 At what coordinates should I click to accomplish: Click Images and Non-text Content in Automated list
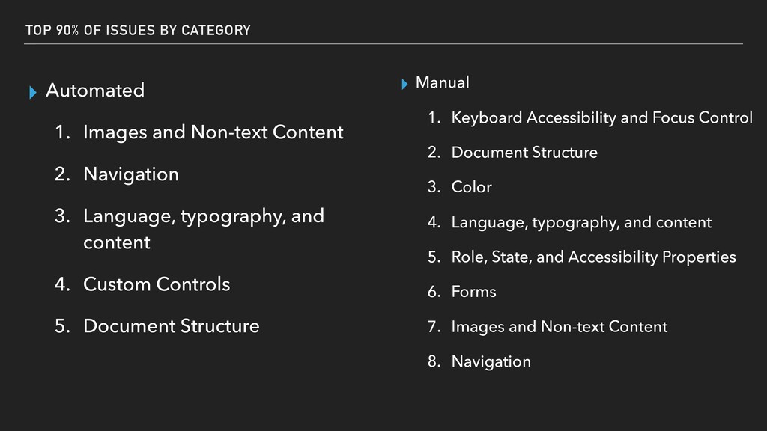coord(213,132)
